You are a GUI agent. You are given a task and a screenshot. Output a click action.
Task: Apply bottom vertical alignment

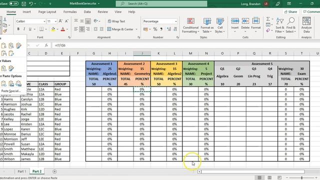coord(88,21)
